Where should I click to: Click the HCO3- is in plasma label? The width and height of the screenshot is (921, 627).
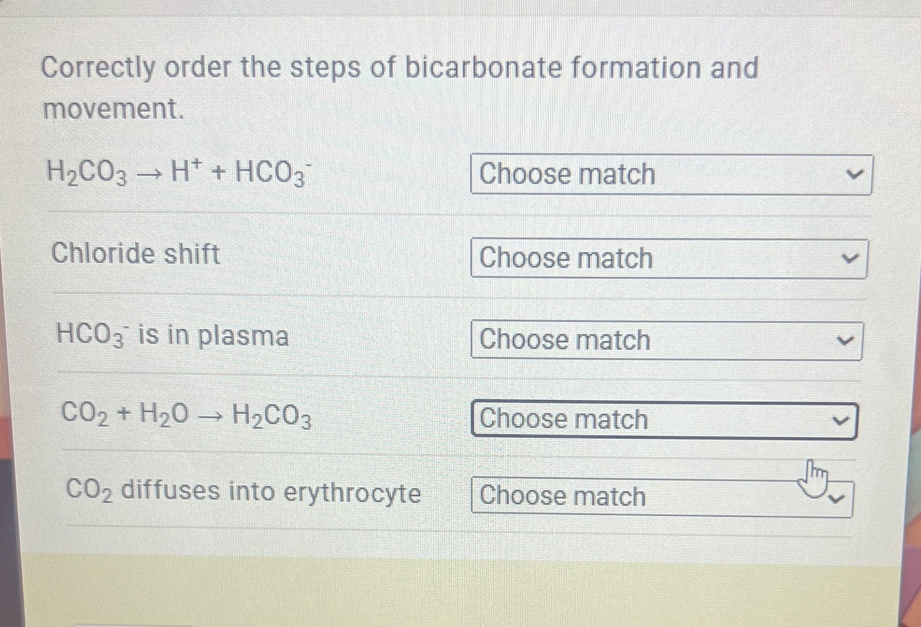click(172, 335)
